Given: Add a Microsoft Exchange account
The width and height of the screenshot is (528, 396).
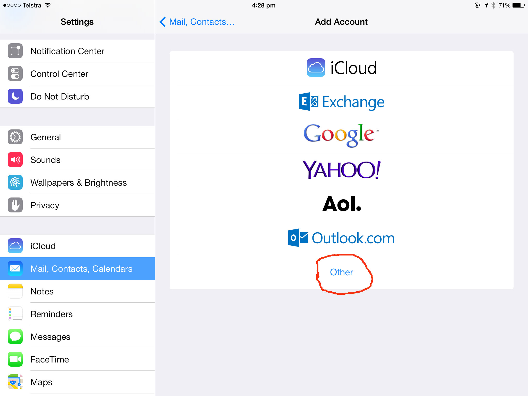Looking at the screenshot, I should (342, 102).
